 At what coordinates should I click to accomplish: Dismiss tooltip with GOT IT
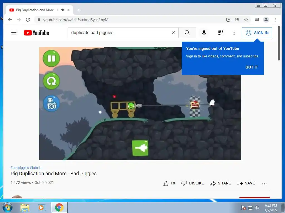(x=252, y=67)
